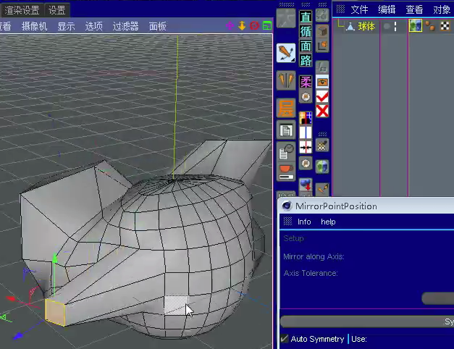Open the help menu in MirrorPointPosition

[328, 222]
